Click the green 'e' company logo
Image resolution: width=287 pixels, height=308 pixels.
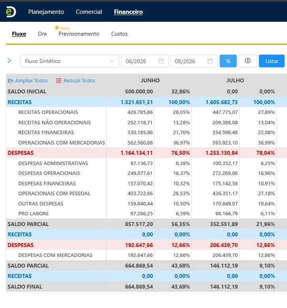point(11,12)
